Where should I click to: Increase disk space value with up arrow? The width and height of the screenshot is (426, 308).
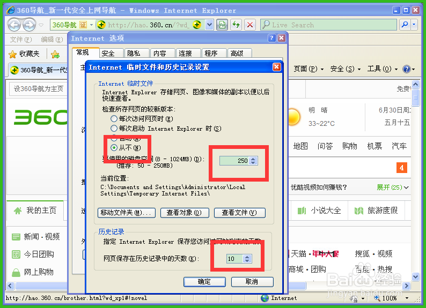point(253,159)
